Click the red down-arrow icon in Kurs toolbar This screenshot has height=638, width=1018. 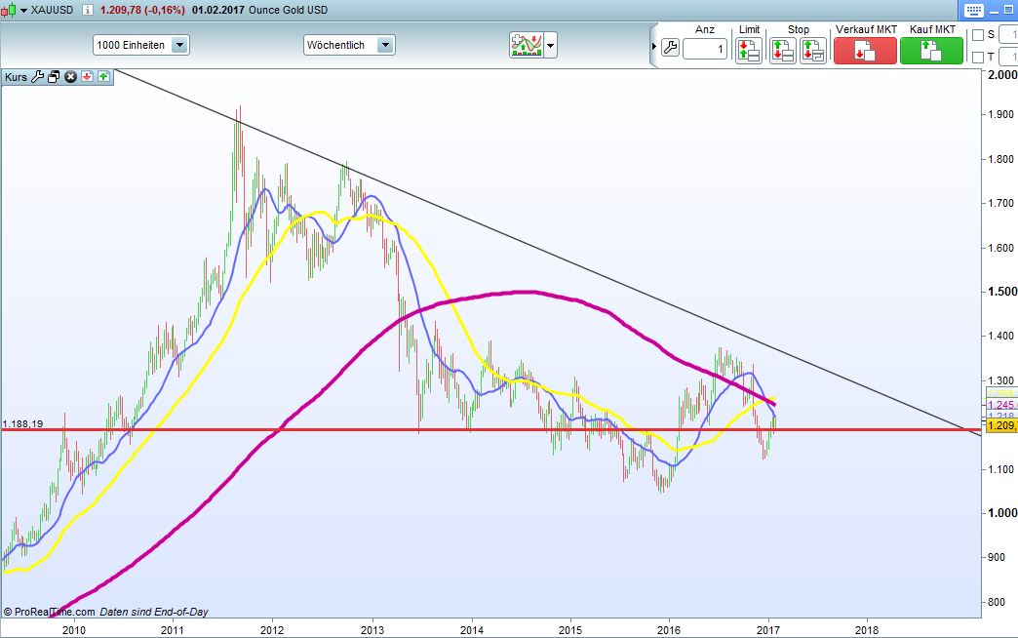[87, 76]
